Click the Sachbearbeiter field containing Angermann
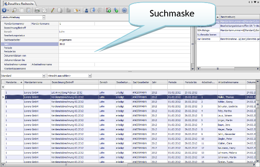 [125, 40]
